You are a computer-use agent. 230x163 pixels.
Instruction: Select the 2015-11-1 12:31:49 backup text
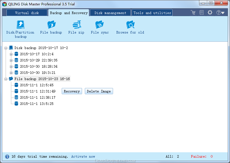pyautogui.click(x=38, y=91)
